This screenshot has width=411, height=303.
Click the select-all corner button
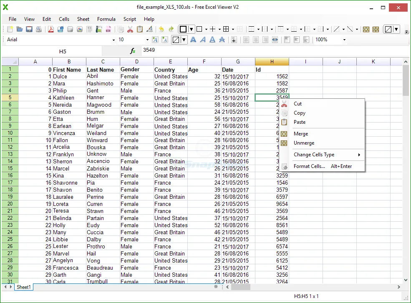pyautogui.click(x=10, y=62)
